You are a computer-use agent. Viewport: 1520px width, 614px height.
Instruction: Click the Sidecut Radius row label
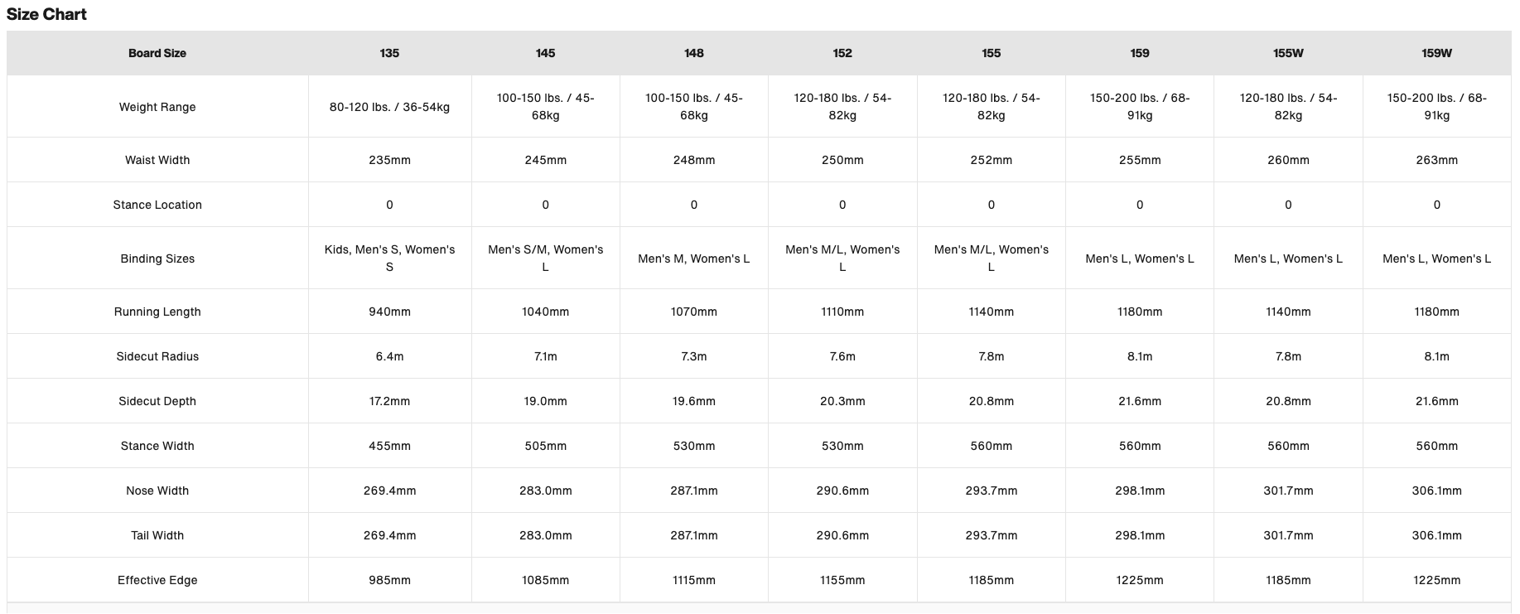(x=157, y=356)
